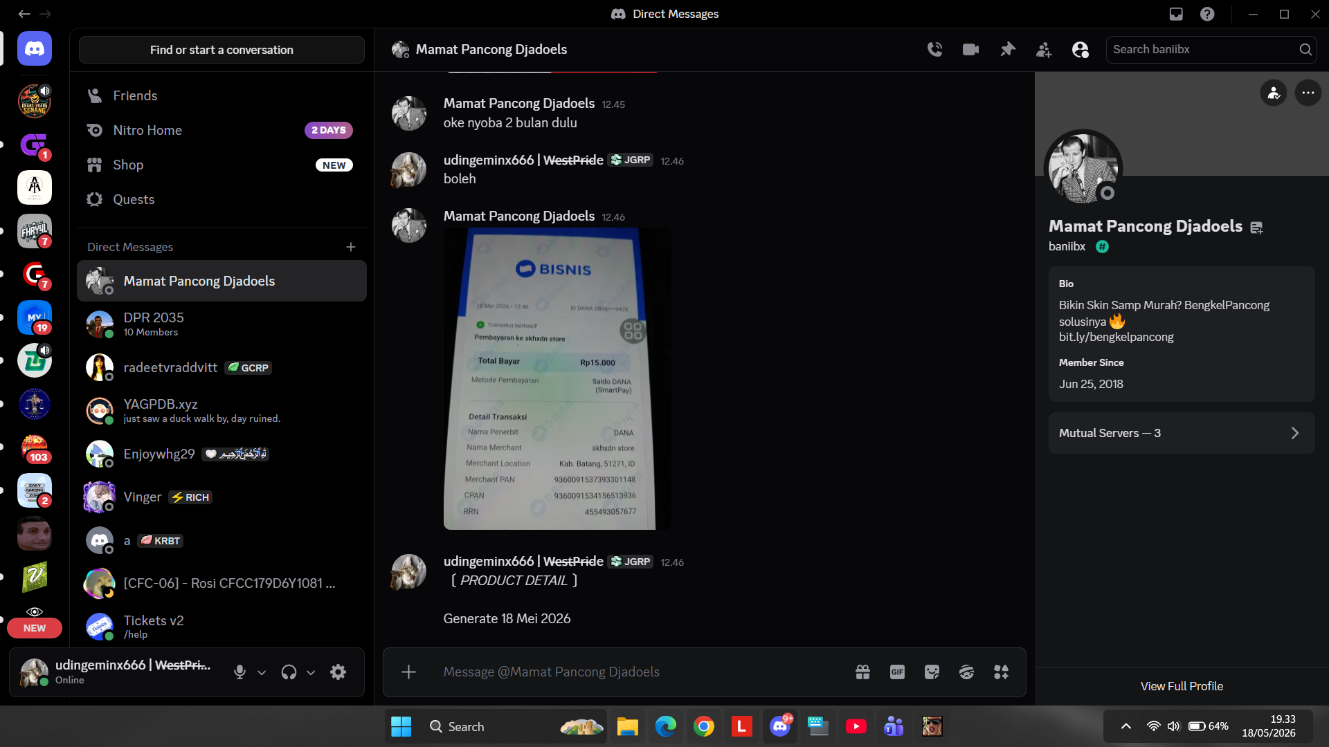
Task: Open the [CFC-06] - Rosi conversation
Action: [x=221, y=583]
